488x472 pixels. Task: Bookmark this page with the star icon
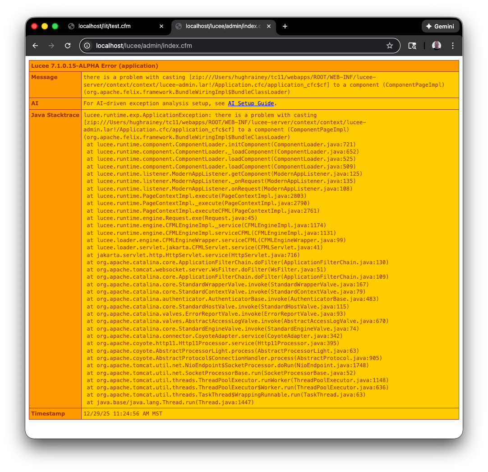[x=389, y=46]
